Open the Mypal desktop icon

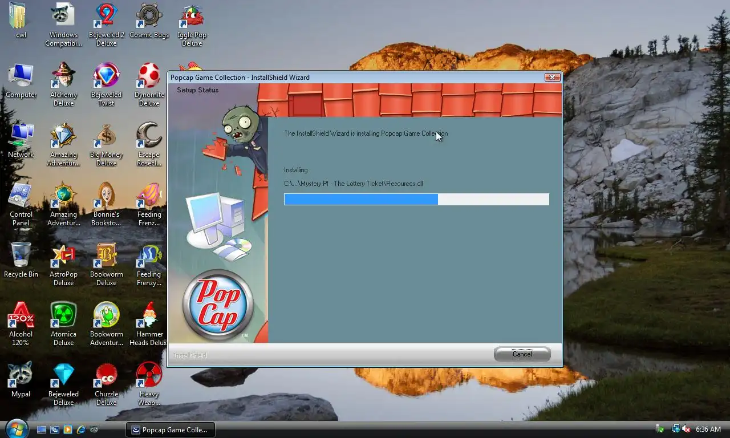coord(21,380)
